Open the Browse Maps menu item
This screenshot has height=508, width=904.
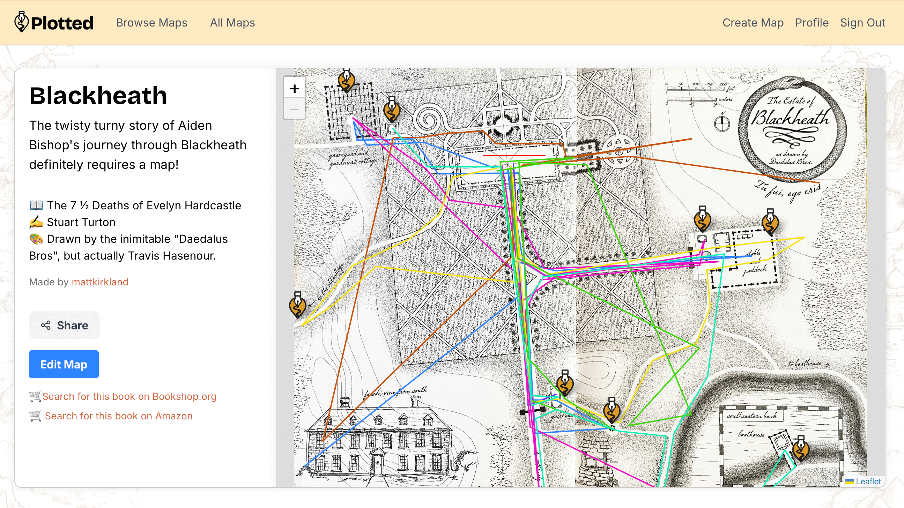tap(151, 22)
